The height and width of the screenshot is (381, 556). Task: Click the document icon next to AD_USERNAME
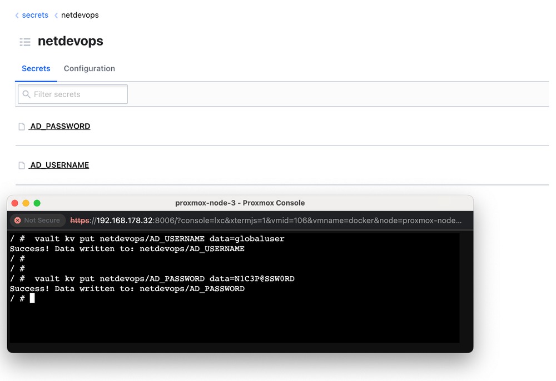pyautogui.click(x=21, y=164)
